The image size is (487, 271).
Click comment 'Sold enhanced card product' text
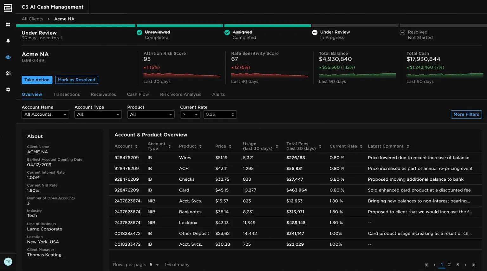click(x=419, y=190)
